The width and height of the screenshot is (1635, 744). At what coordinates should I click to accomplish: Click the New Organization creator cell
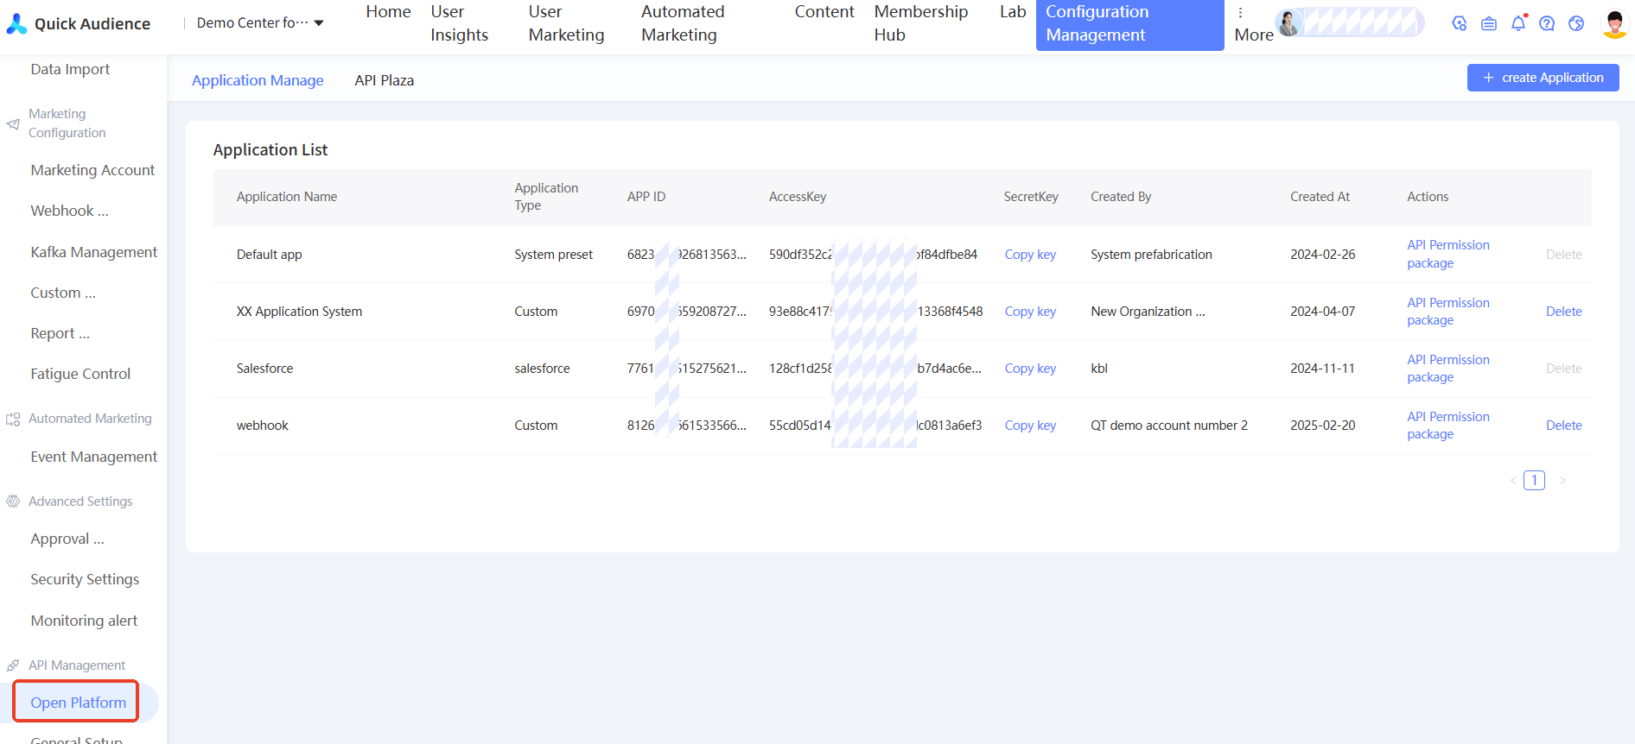click(x=1148, y=312)
